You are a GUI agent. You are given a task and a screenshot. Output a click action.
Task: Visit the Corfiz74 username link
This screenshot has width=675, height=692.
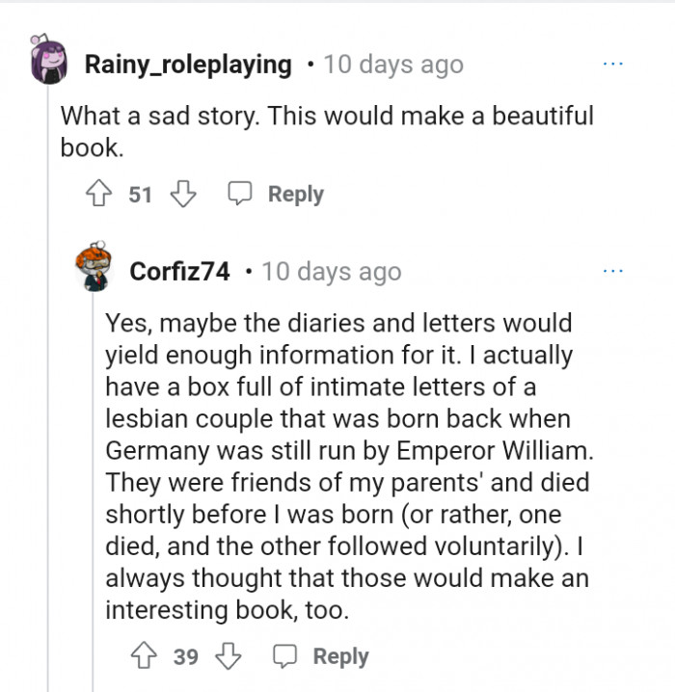(x=179, y=272)
